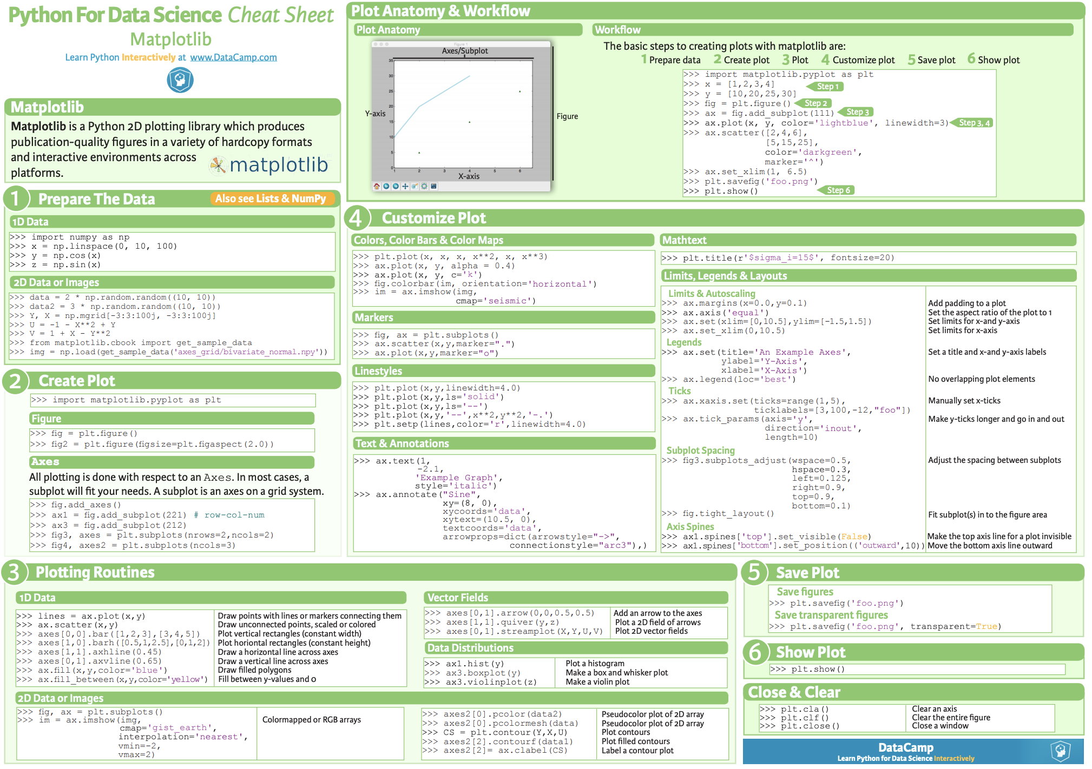
Task: Select the 'Linestyles' section header
Action: point(503,371)
